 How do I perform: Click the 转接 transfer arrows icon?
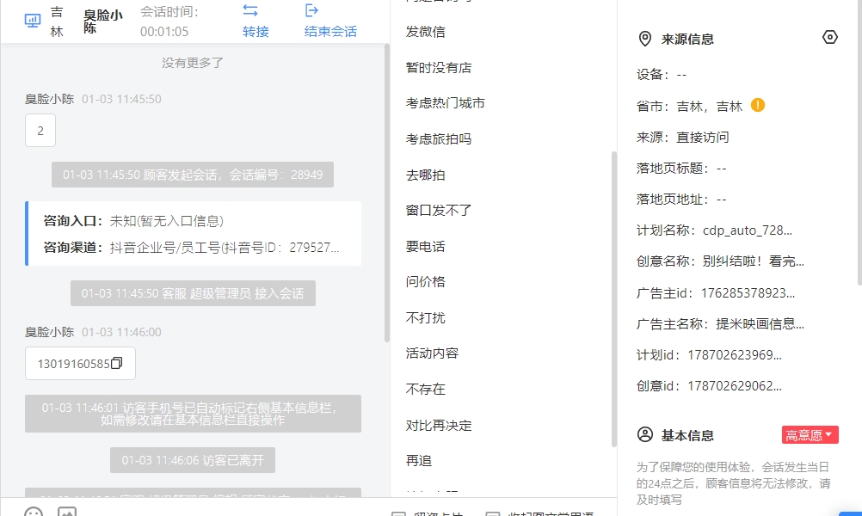click(250, 10)
